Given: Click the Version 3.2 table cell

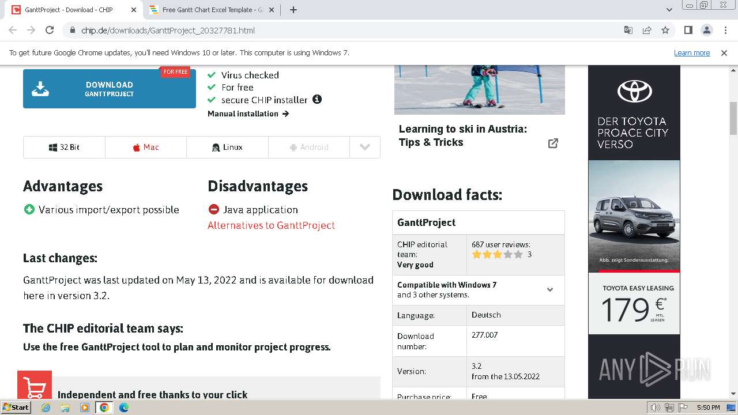Looking at the screenshot, I should (515, 371).
